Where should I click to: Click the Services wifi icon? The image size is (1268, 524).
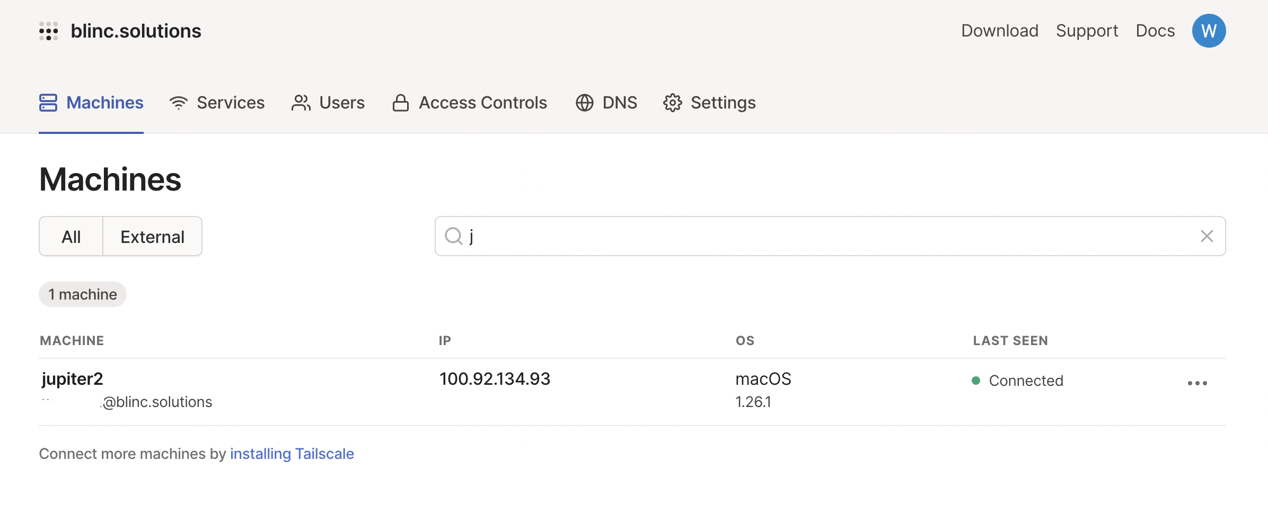click(179, 103)
